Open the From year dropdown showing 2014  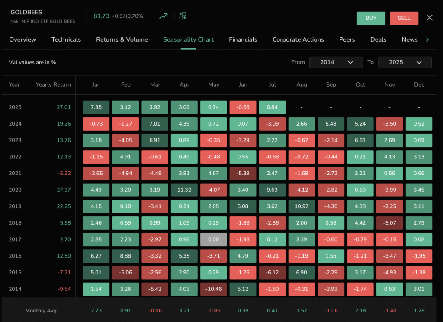click(336, 62)
